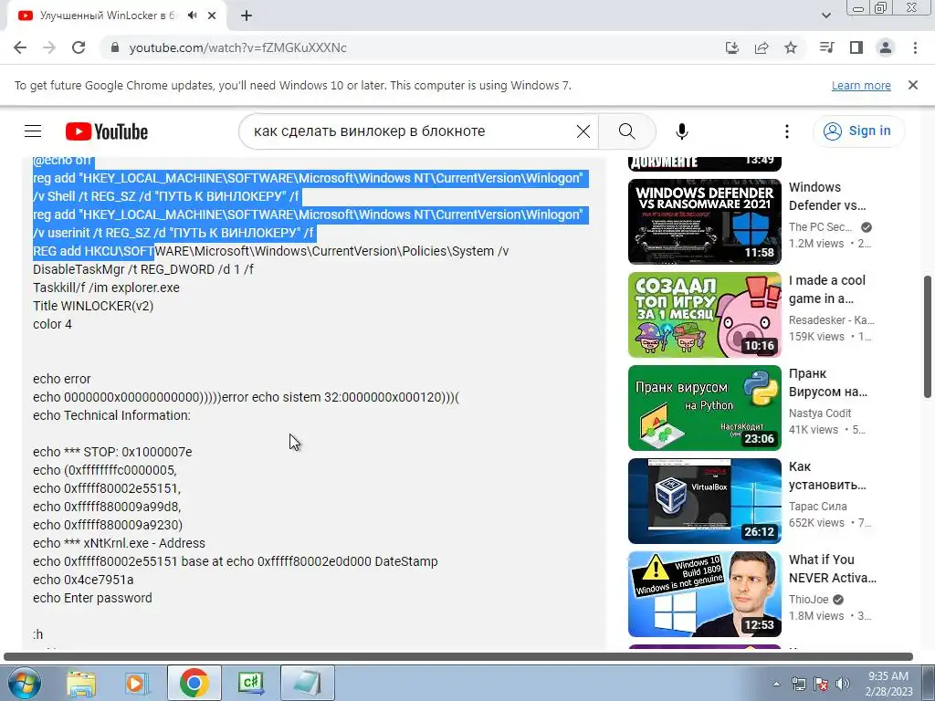
Task: Open Windows Defender vs Ransomware 2021 thumbnail
Action: [x=704, y=222]
